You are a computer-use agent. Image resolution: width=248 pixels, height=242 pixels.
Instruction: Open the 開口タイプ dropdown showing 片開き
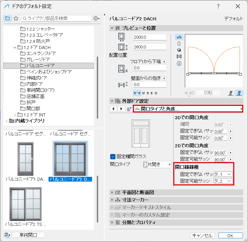157,165
